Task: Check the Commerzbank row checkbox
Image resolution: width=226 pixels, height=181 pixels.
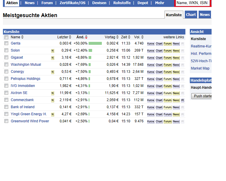Action: click(x=6, y=100)
